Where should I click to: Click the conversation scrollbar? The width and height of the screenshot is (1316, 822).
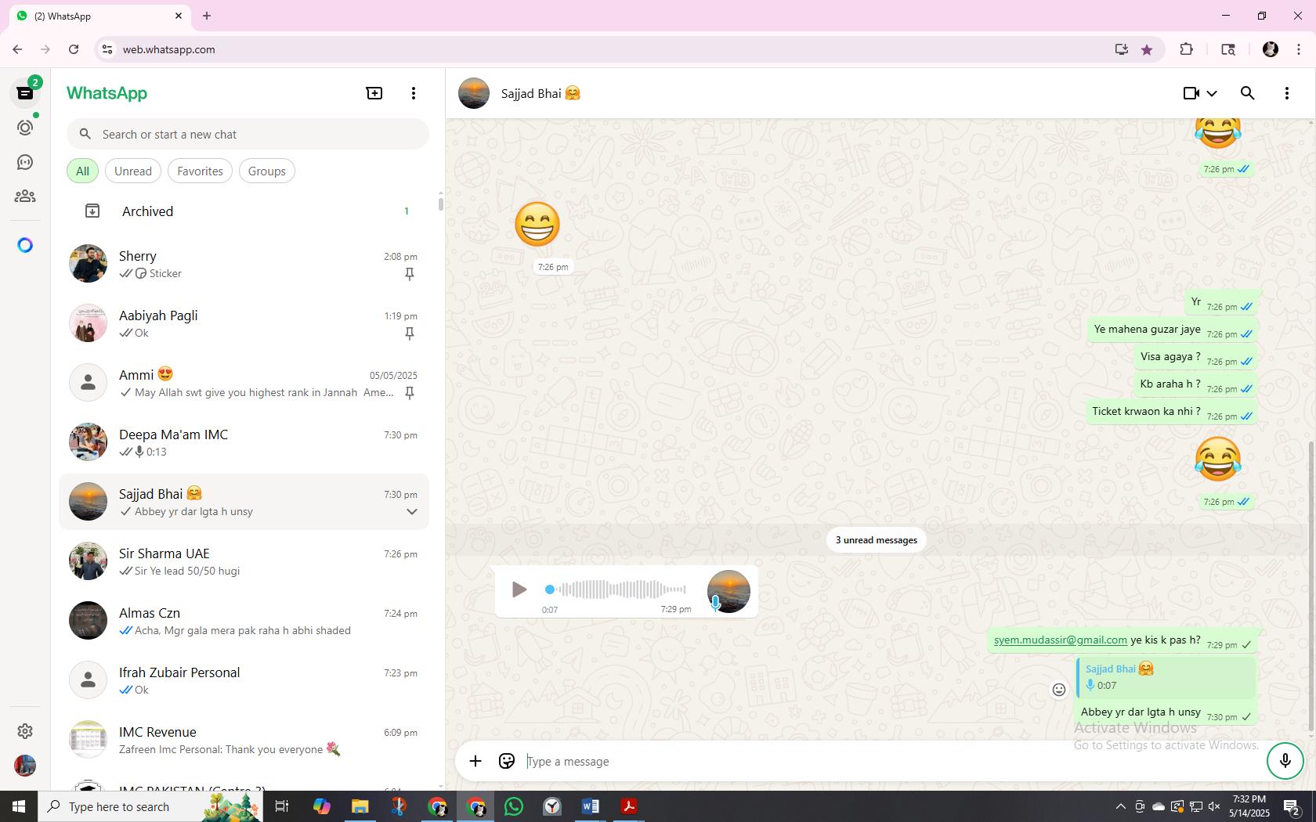tap(1311, 587)
